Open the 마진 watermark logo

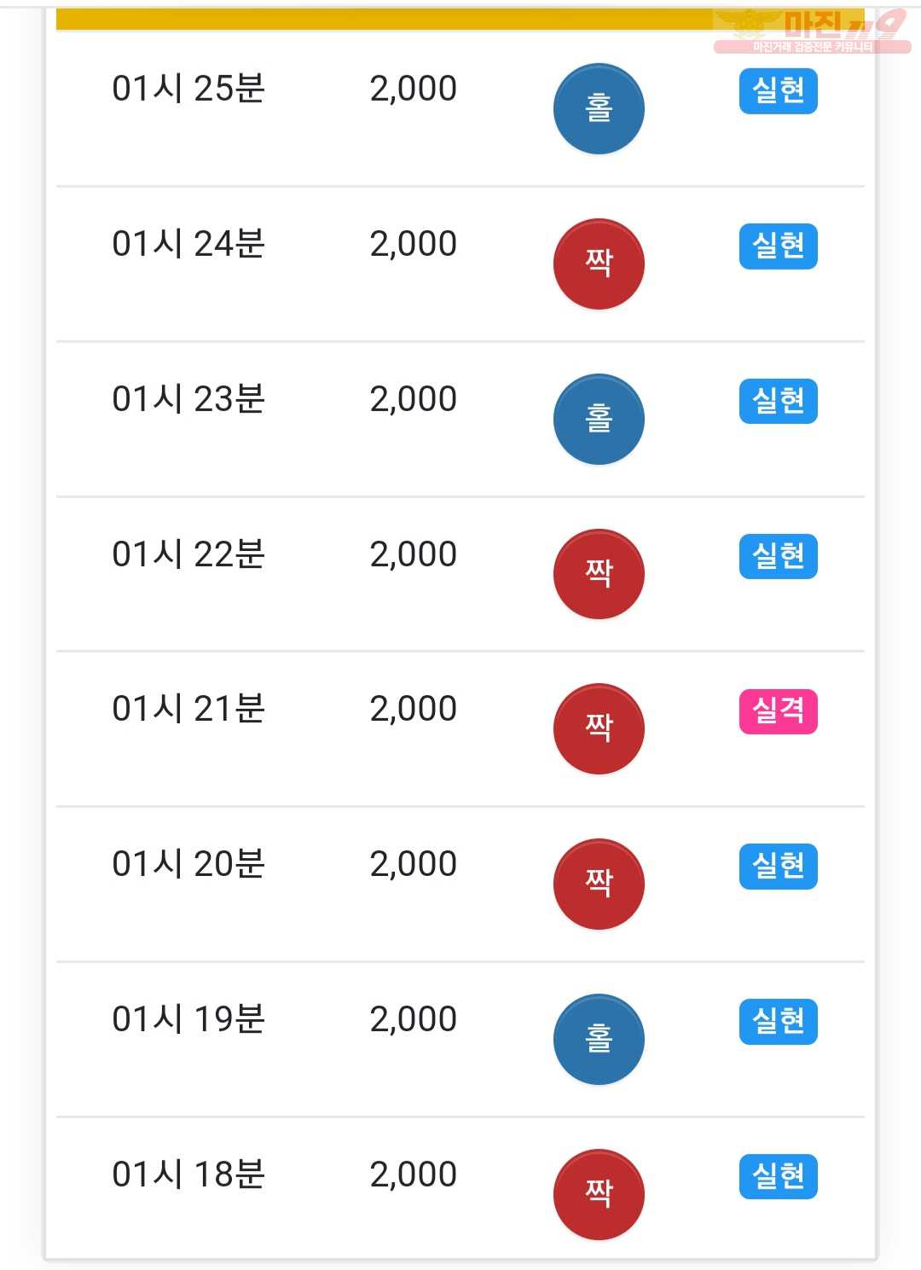click(812, 31)
